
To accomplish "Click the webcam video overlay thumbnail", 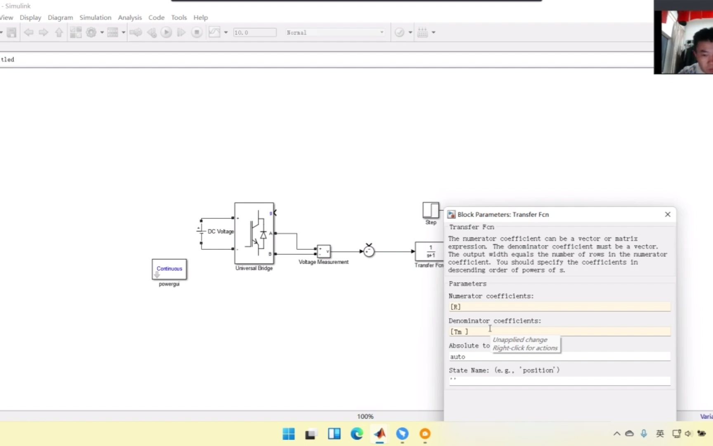I will point(684,37).
